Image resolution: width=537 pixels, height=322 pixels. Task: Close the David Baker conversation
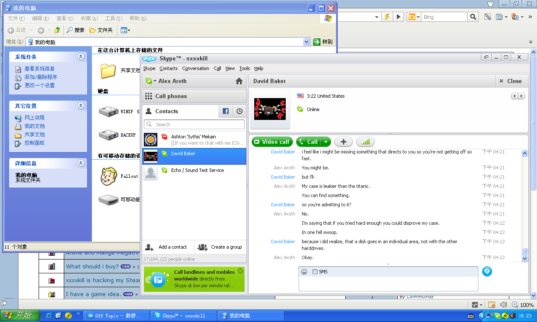pos(511,81)
